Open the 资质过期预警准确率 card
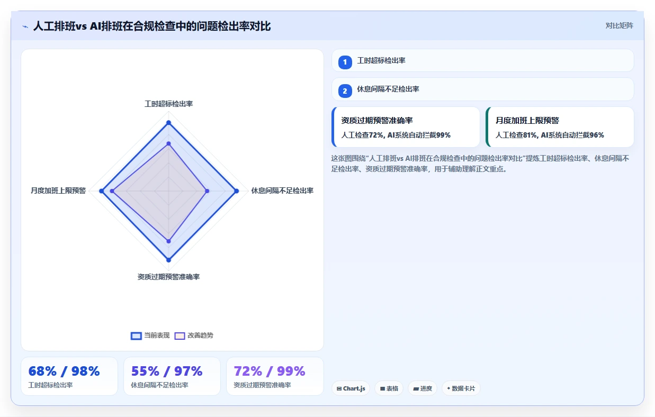 click(406, 127)
